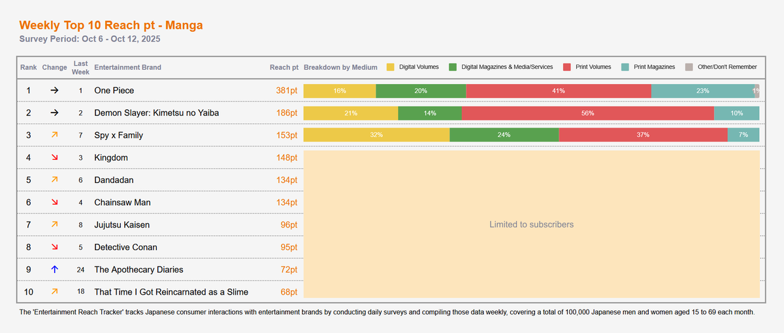
Task: Click the 68pt reach value
Action: point(289,291)
